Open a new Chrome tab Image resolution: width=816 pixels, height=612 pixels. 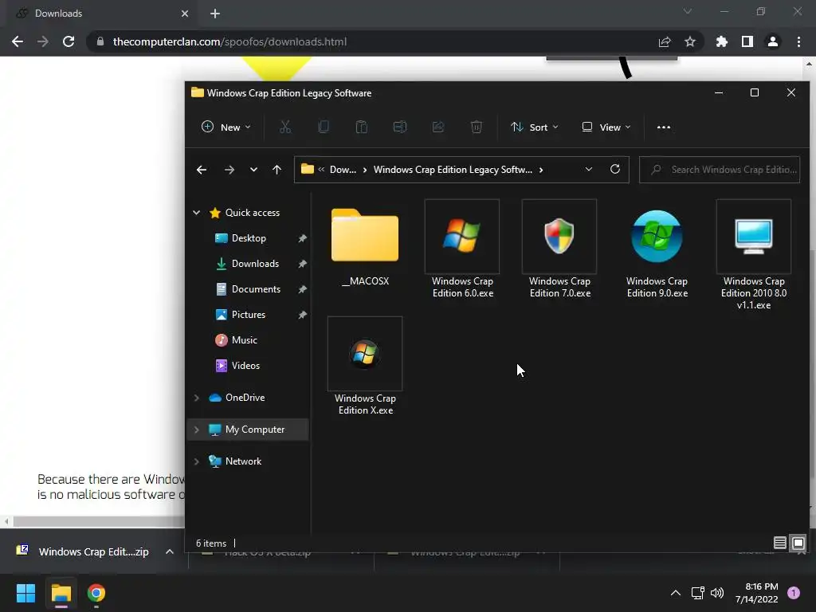tap(215, 14)
